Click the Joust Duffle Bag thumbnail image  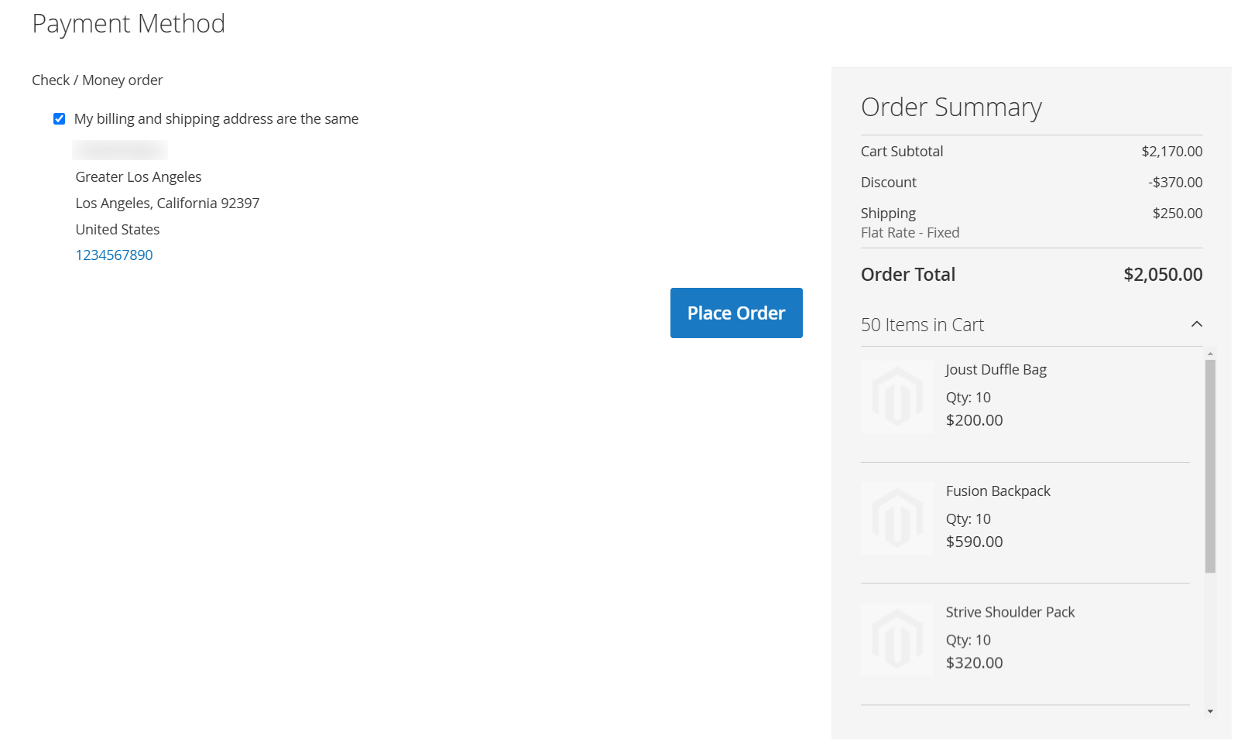(897, 397)
